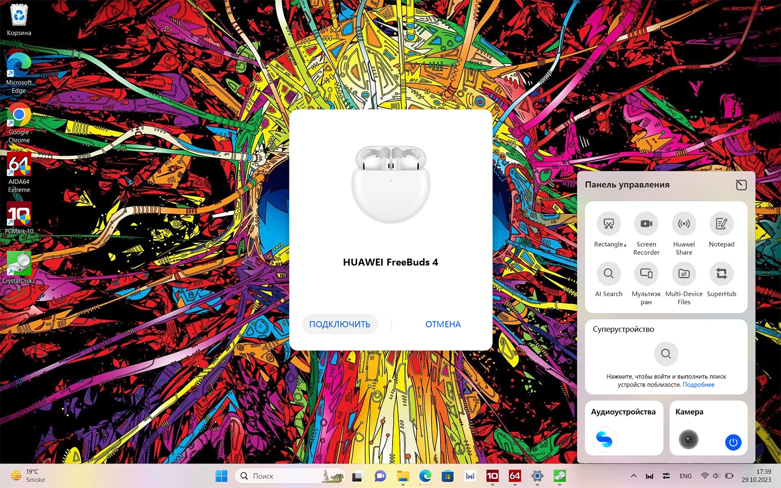Click the camera lens icon

pyautogui.click(x=688, y=440)
